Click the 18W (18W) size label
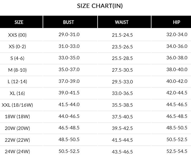Viewport: 191px width, 156px height. pos(17,117)
